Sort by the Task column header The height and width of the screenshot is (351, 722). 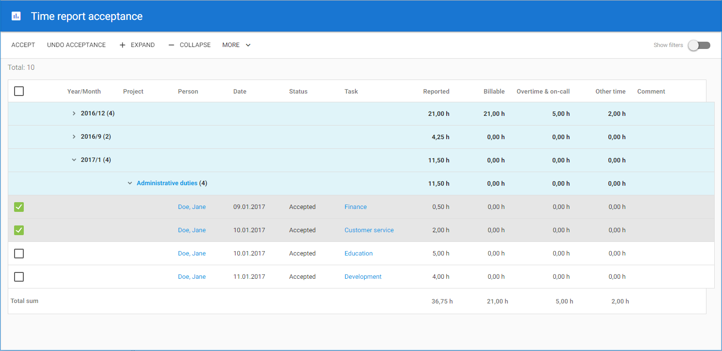pos(351,92)
